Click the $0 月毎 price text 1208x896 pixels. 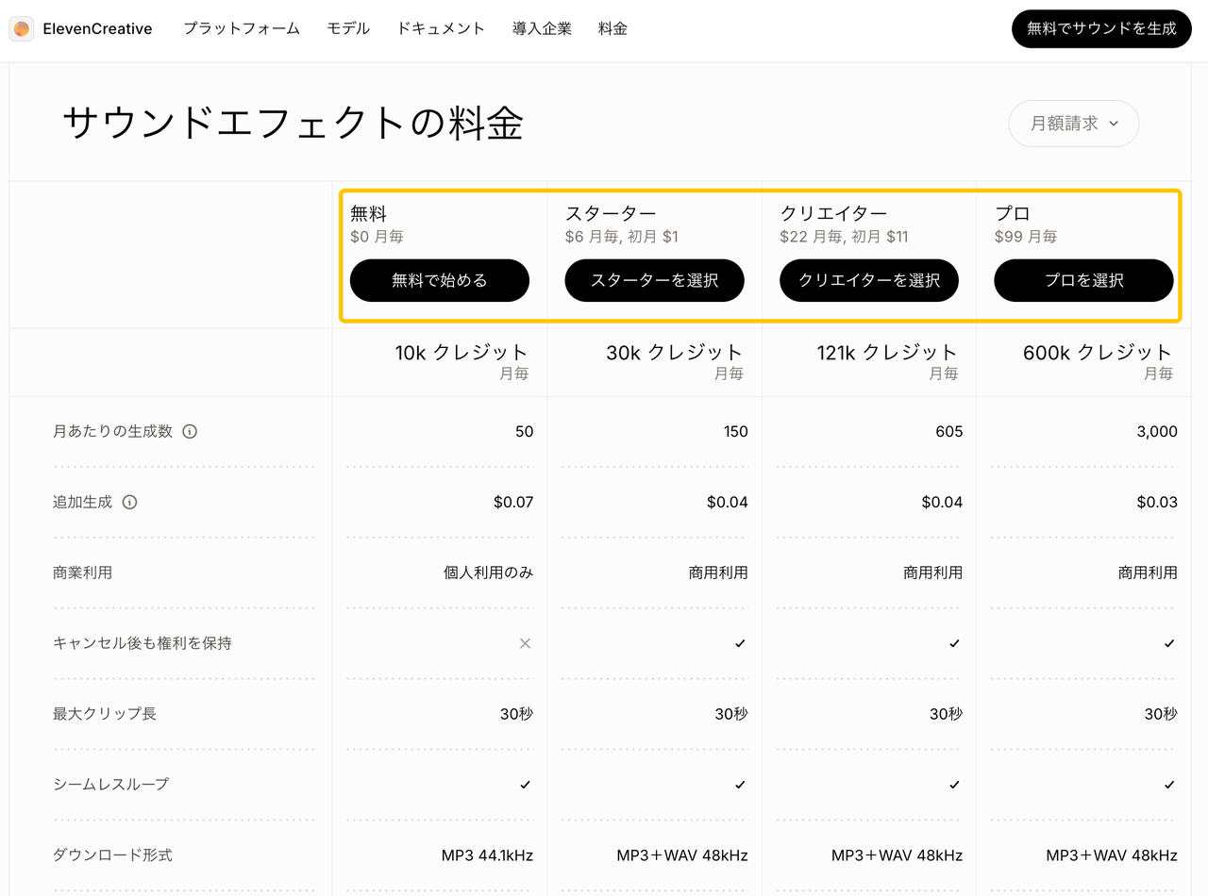click(x=377, y=237)
